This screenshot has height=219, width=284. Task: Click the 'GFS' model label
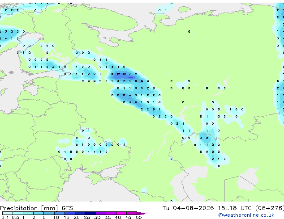pos(67,208)
